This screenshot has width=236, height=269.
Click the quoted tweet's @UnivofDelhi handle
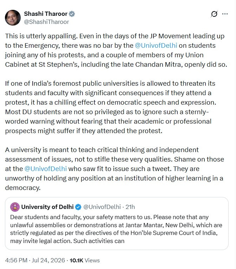(x=102, y=207)
